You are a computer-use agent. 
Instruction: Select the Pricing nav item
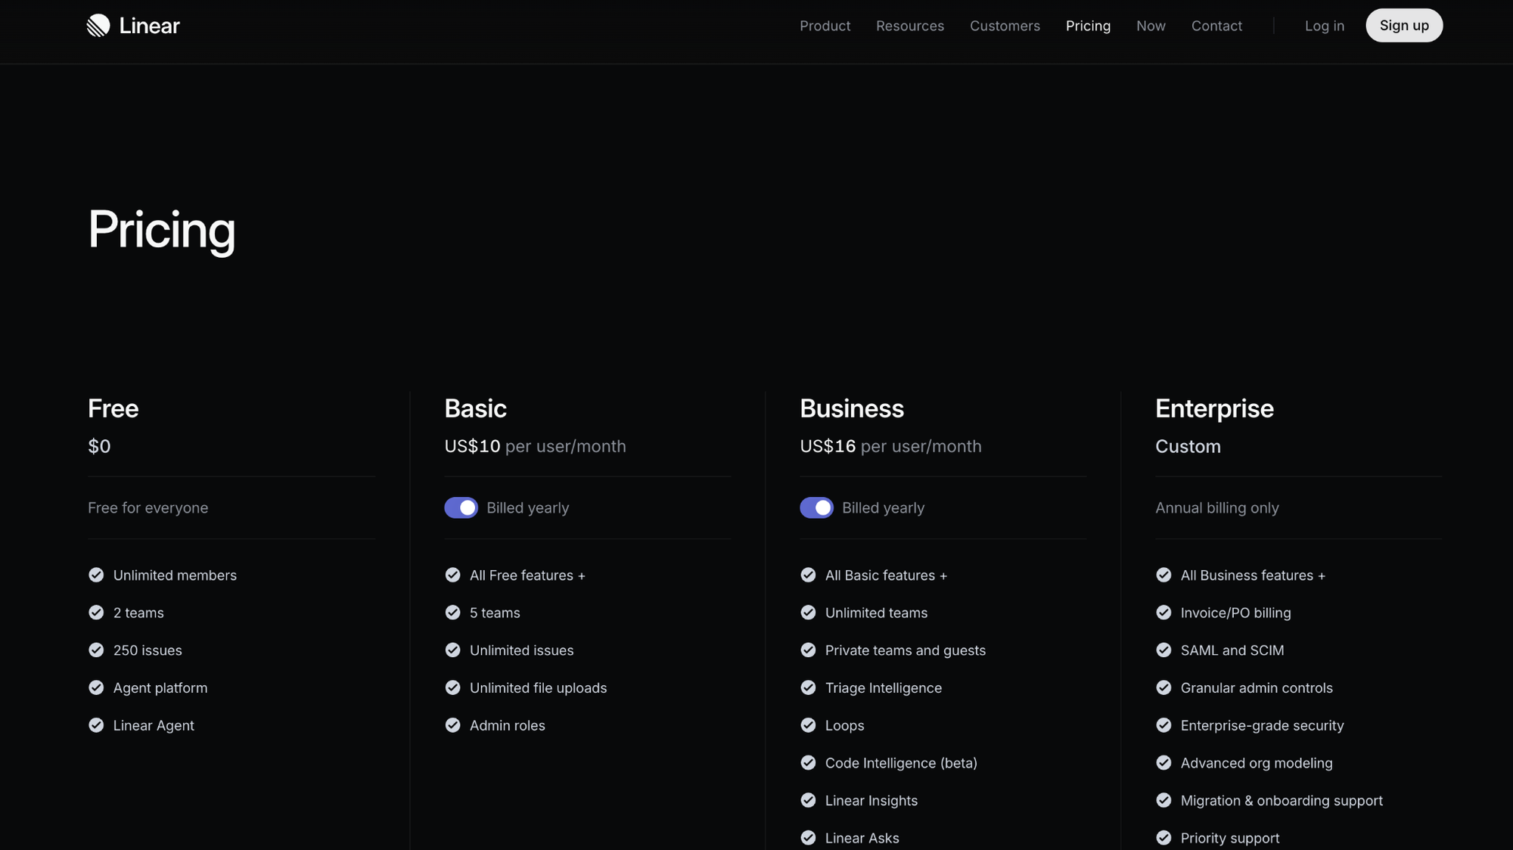(1088, 26)
